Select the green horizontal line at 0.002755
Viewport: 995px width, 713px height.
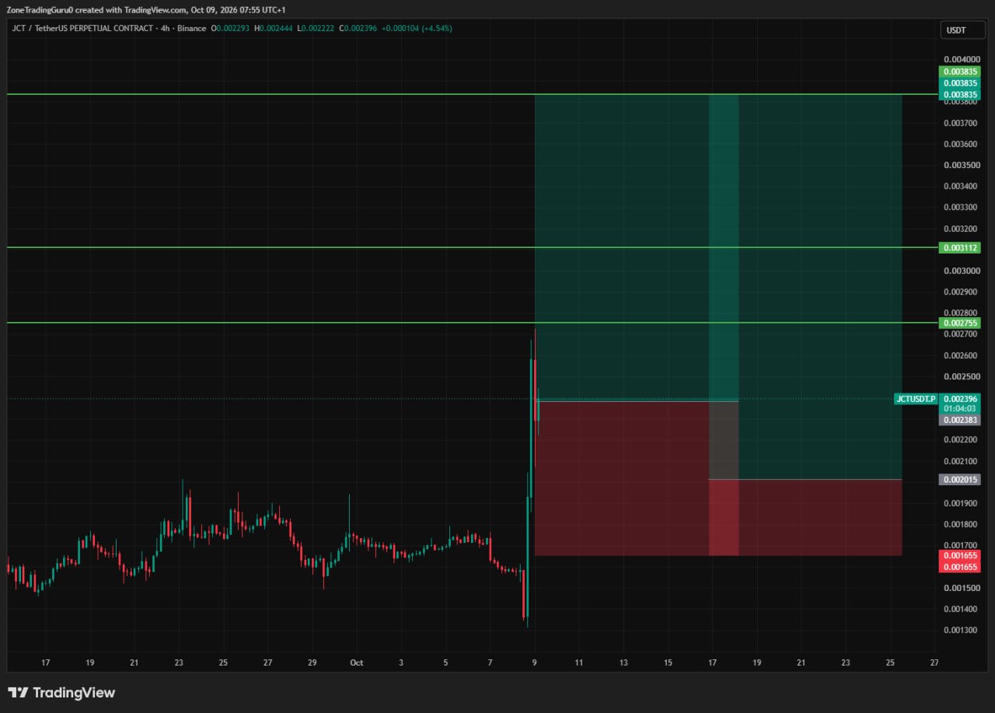click(473, 322)
